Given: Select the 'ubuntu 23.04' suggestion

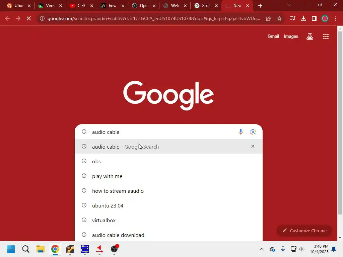Looking at the screenshot, I should tap(168, 205).
